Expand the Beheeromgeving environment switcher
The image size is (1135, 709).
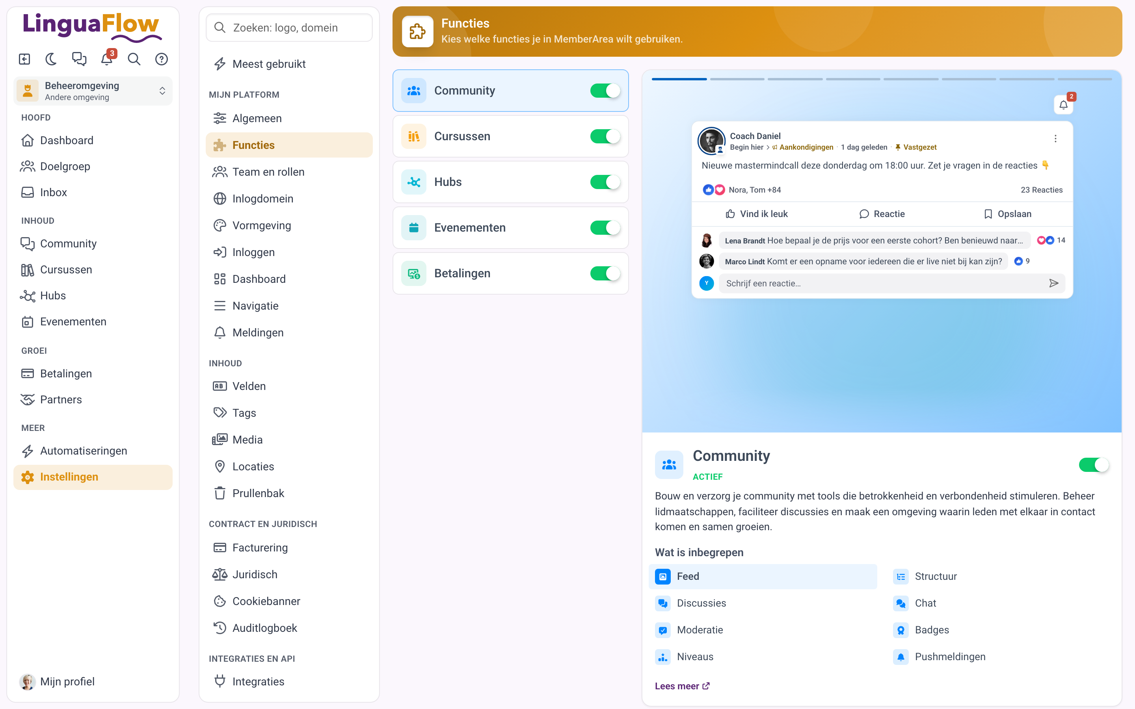click(x=93, y=91)
